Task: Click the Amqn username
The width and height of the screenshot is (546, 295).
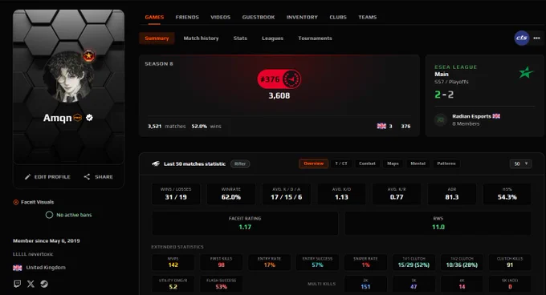Action: coord(58,118)
